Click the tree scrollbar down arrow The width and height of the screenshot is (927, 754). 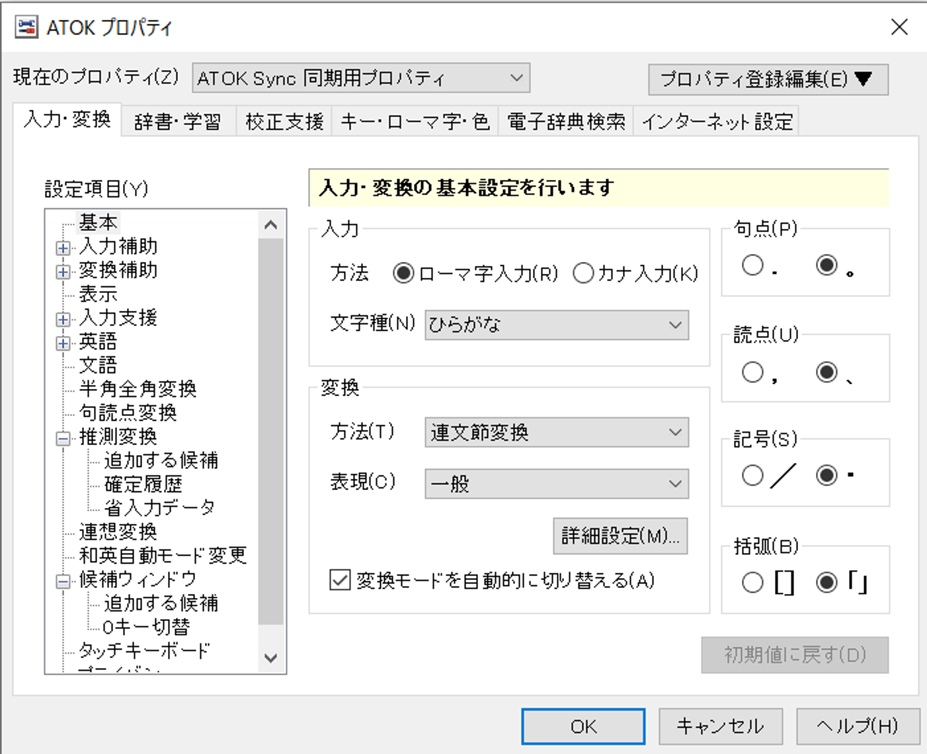pyautogui.click(x=270, y=658)
